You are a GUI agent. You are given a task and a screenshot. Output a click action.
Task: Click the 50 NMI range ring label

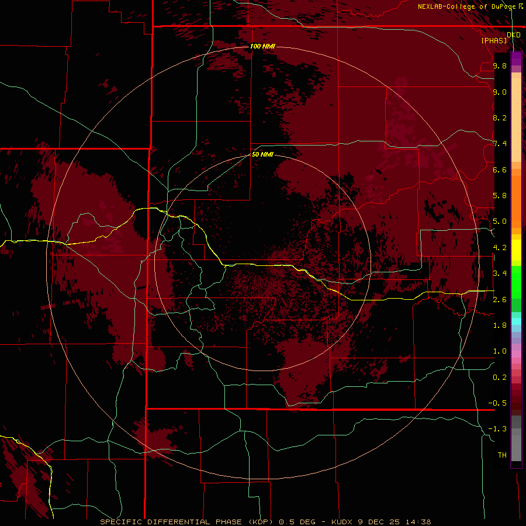click(x=262, y=154)
